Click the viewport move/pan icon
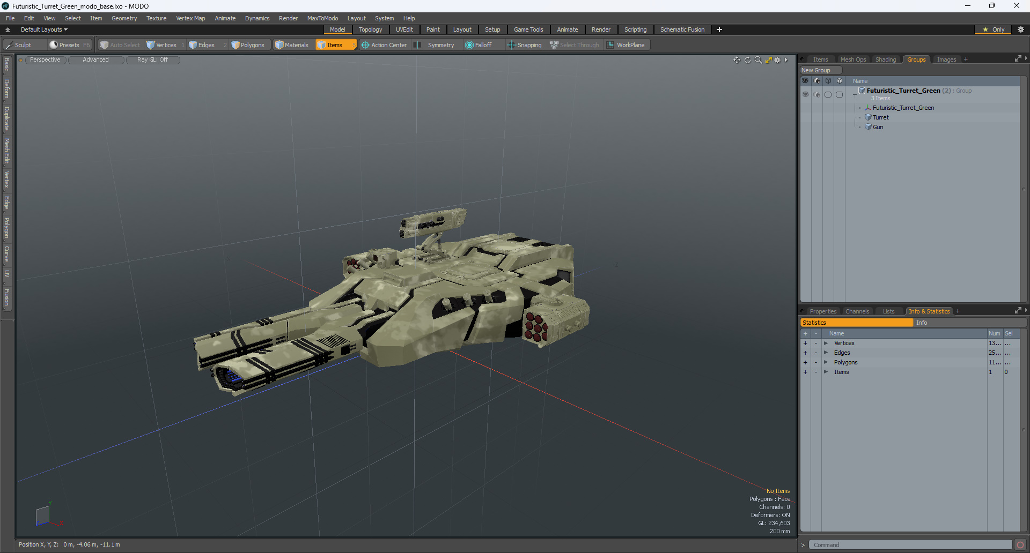Image resolution: width=1030 pixels, height=553 pixels. (x=737, y=60)
